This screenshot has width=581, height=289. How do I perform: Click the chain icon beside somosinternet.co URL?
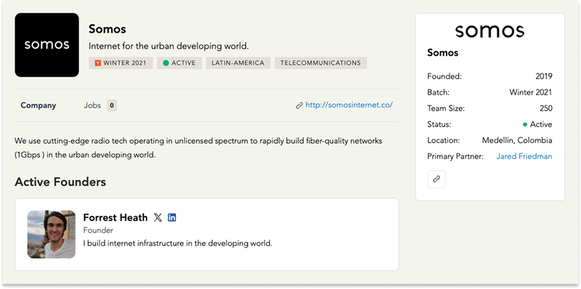pos(299,105)
